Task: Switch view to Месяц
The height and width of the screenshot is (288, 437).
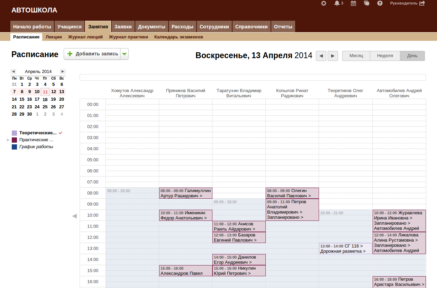Action: tap(356, 56)
